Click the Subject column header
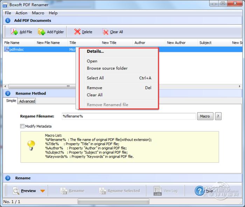 214,43
